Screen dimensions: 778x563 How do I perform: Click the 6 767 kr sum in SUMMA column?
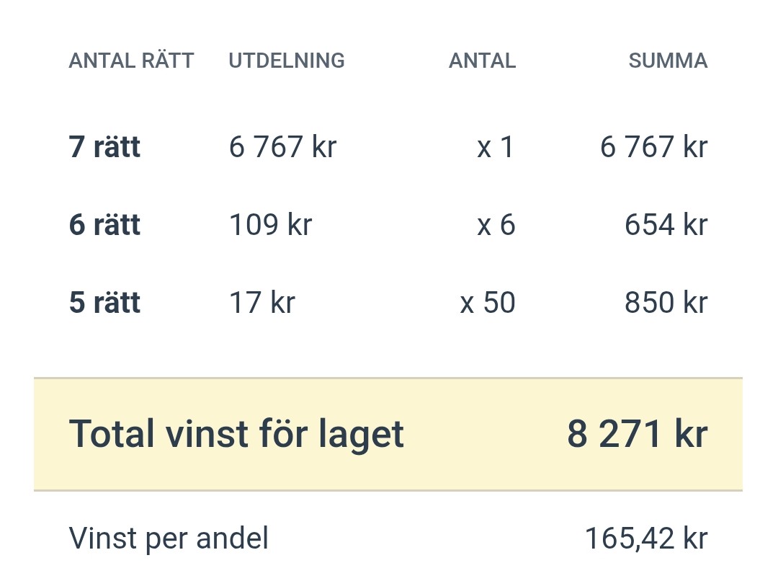pyautogui.click(x=654, y=147)
